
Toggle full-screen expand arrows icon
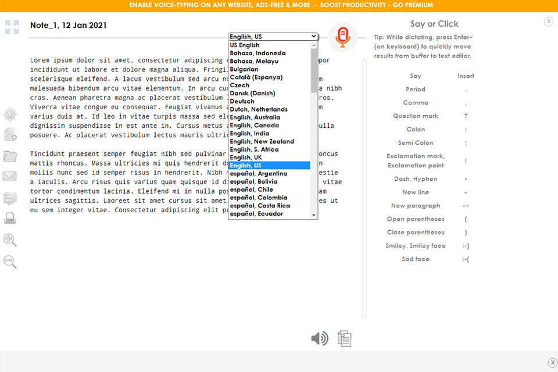click(x=12, y=27)
